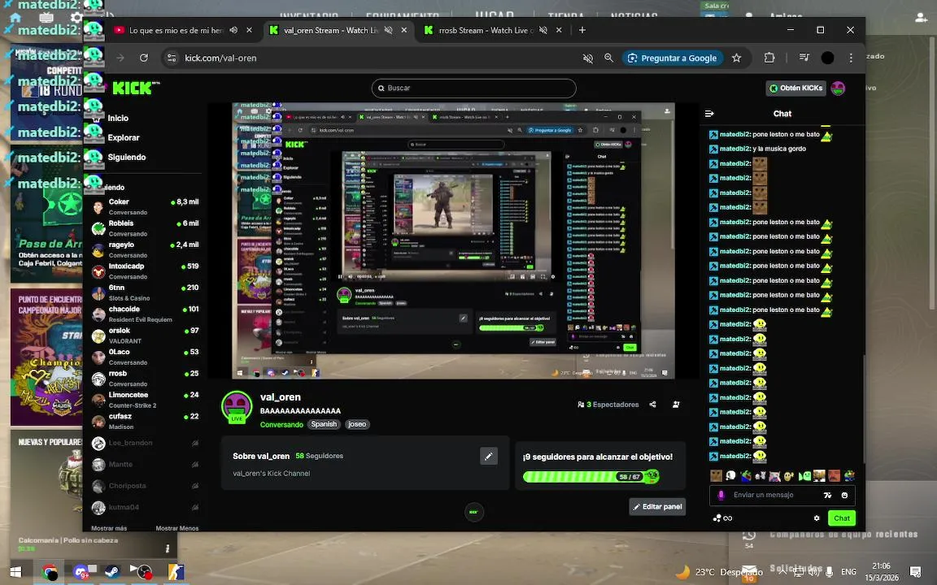This screenshot has height=585, width=937.
Task: Switch to the 'Lo que es mio' tab
Action: tap(176, 30)
